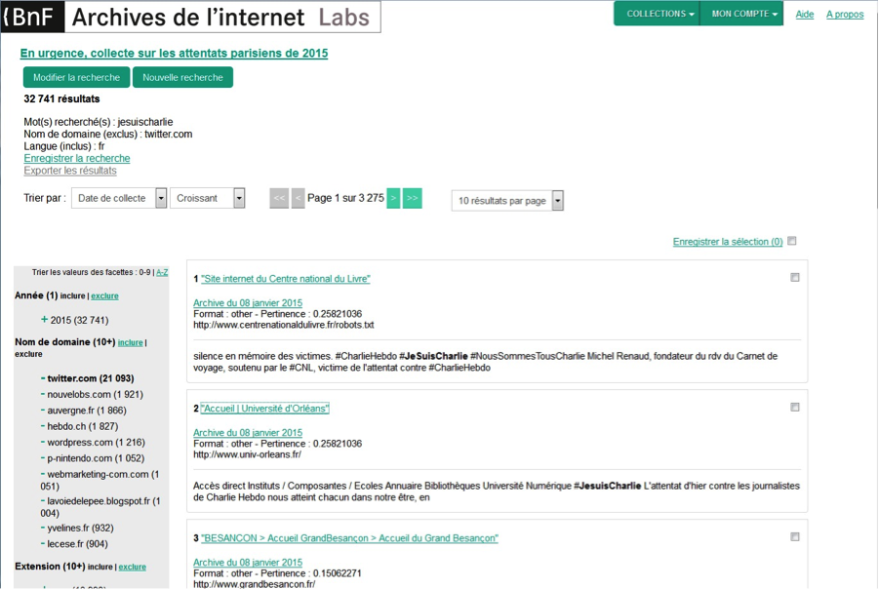This screenshot has height=589, width=879.
Task: Click the 32 741 résultats count
Action: [x=61, y=98]
